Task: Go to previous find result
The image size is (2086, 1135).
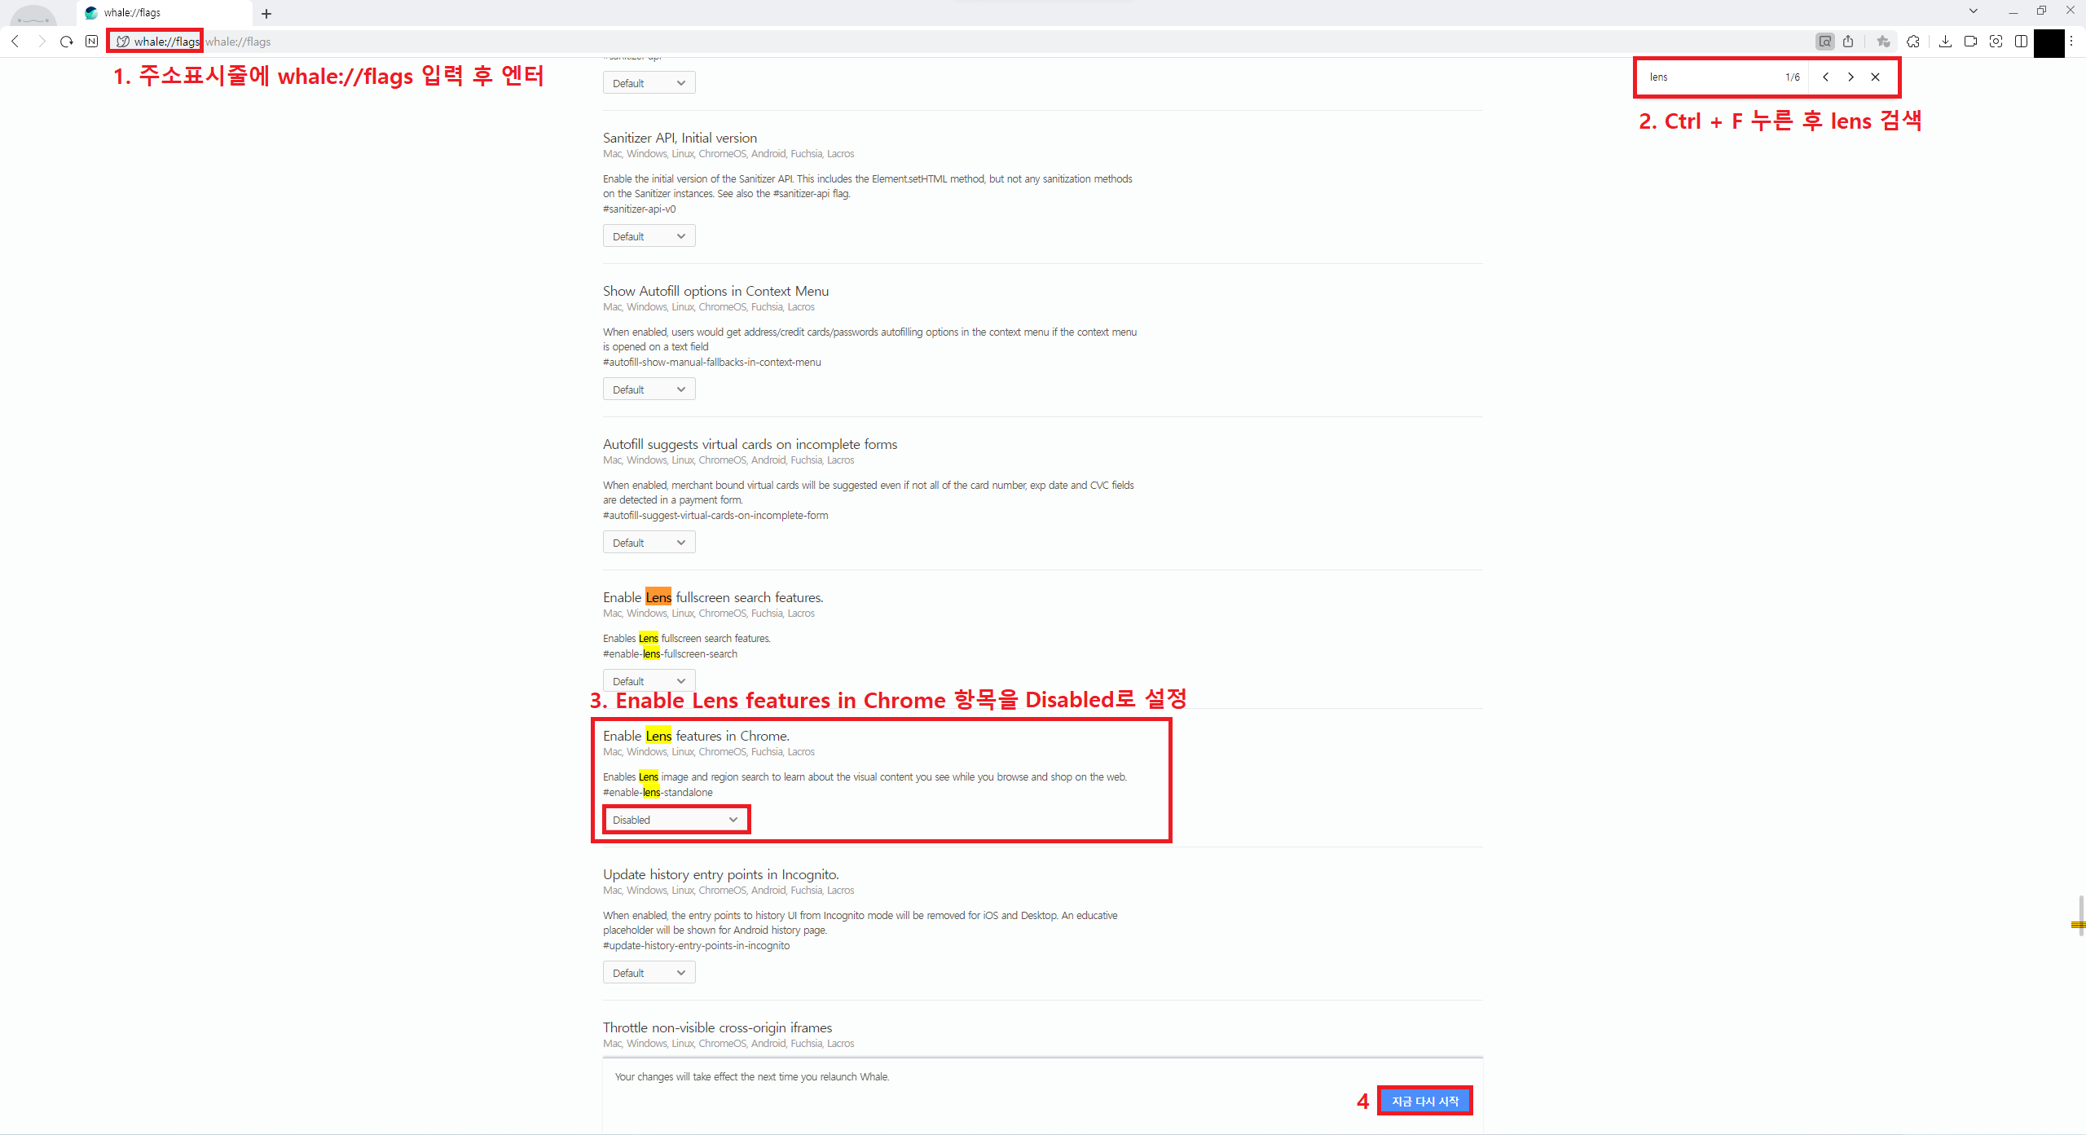Action: click(x=1825, y=77)
